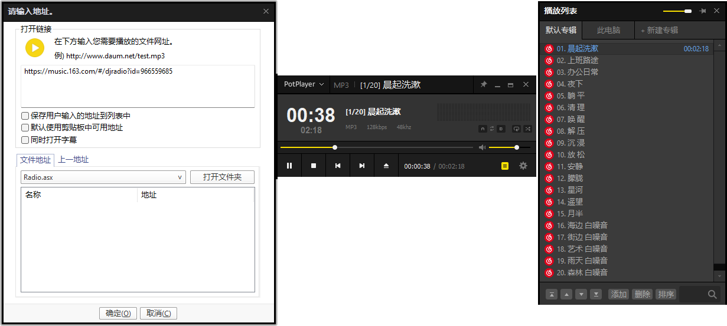Viewport: 727px width, 326px height.
Task: Select the 此电脑 playlist tab
Action: [608, 30]
